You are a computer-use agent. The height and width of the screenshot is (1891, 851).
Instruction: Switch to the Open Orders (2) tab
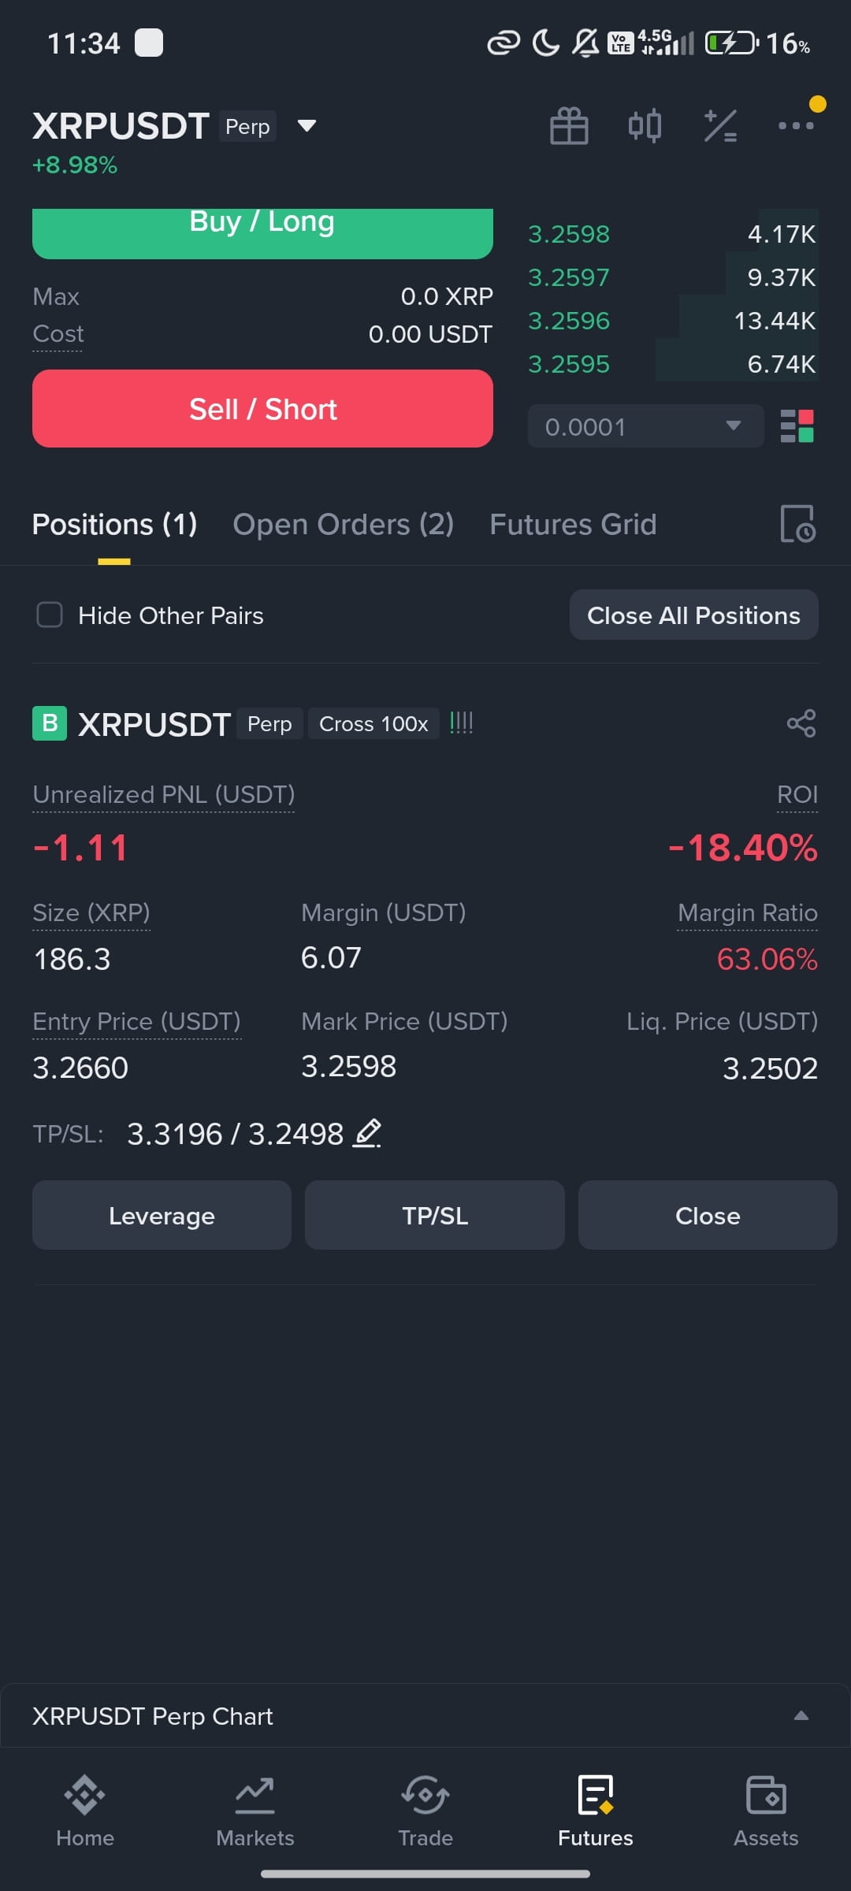pos(343,524)
